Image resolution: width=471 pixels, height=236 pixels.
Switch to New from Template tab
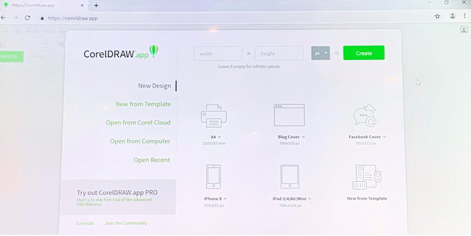point(143,104)
